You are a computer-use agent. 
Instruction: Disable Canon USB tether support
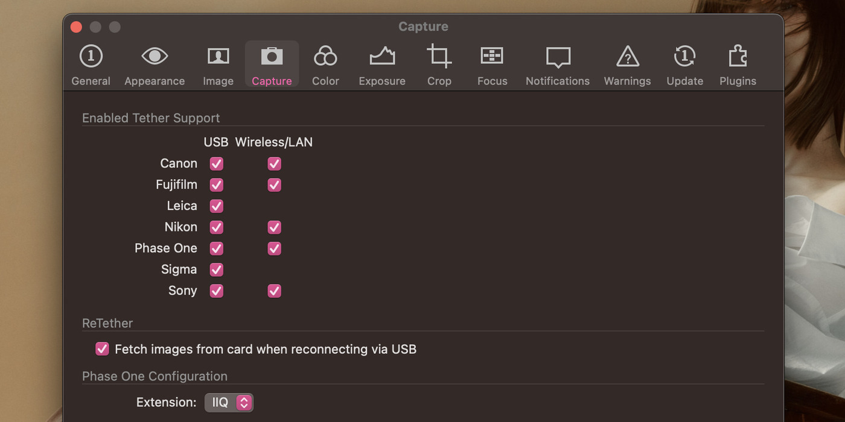click(x=217, y=163)
